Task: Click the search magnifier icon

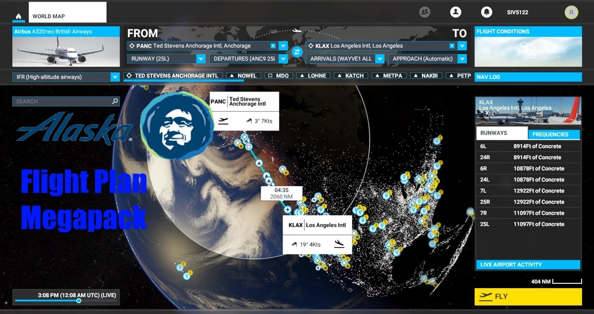Action: (115, 101)
